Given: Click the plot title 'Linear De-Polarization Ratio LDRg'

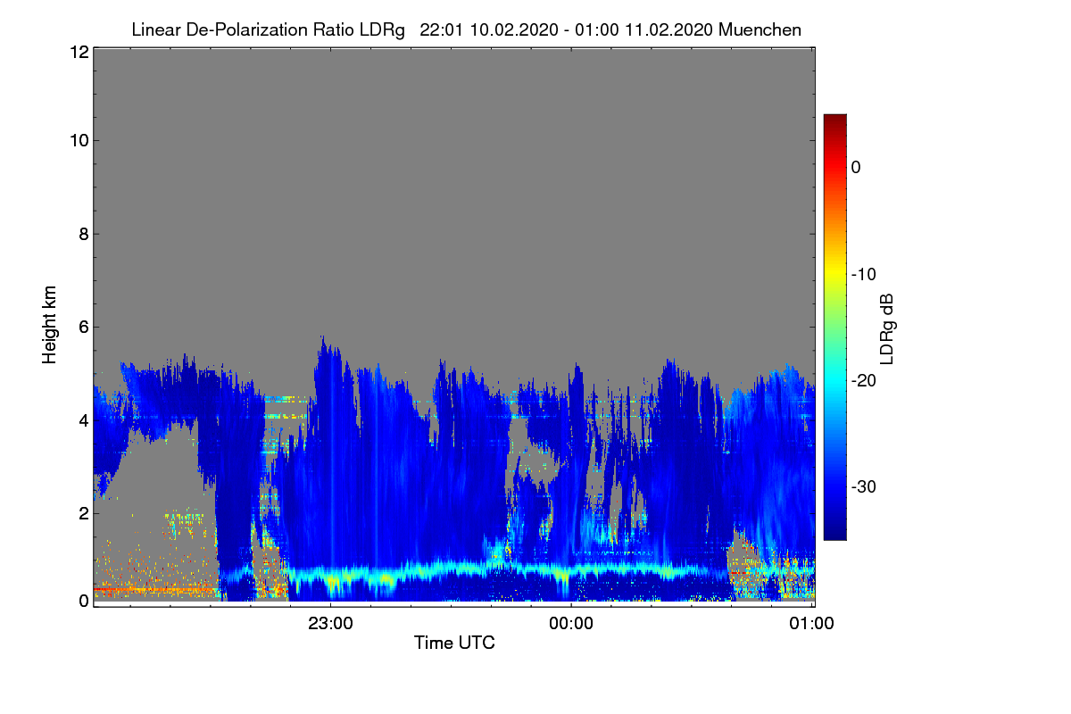Looking at the screenshot, I should click(268, 29).
